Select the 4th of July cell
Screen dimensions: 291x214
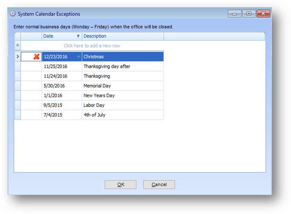(x=123, y=115)
